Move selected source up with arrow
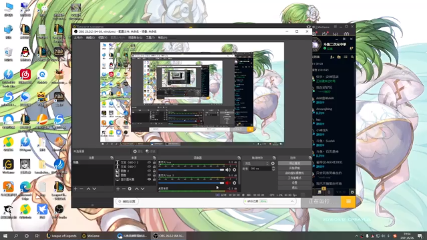427x240 pixels. pyautogui.click(x=137, y=189)
